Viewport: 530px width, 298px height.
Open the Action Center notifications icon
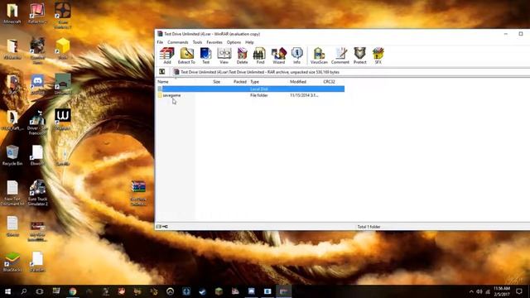(x=519, y=291)
